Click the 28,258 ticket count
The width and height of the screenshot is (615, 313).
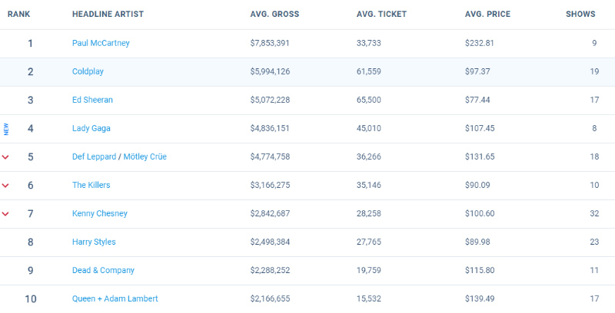(x=369, y=213)
